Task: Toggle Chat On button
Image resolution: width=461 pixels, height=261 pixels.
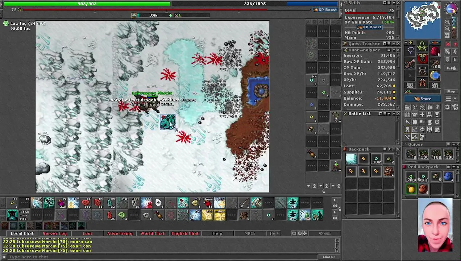Action: [x=329, y=257]
